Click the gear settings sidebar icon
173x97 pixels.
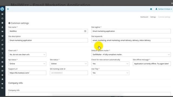[x=2, y=75]
